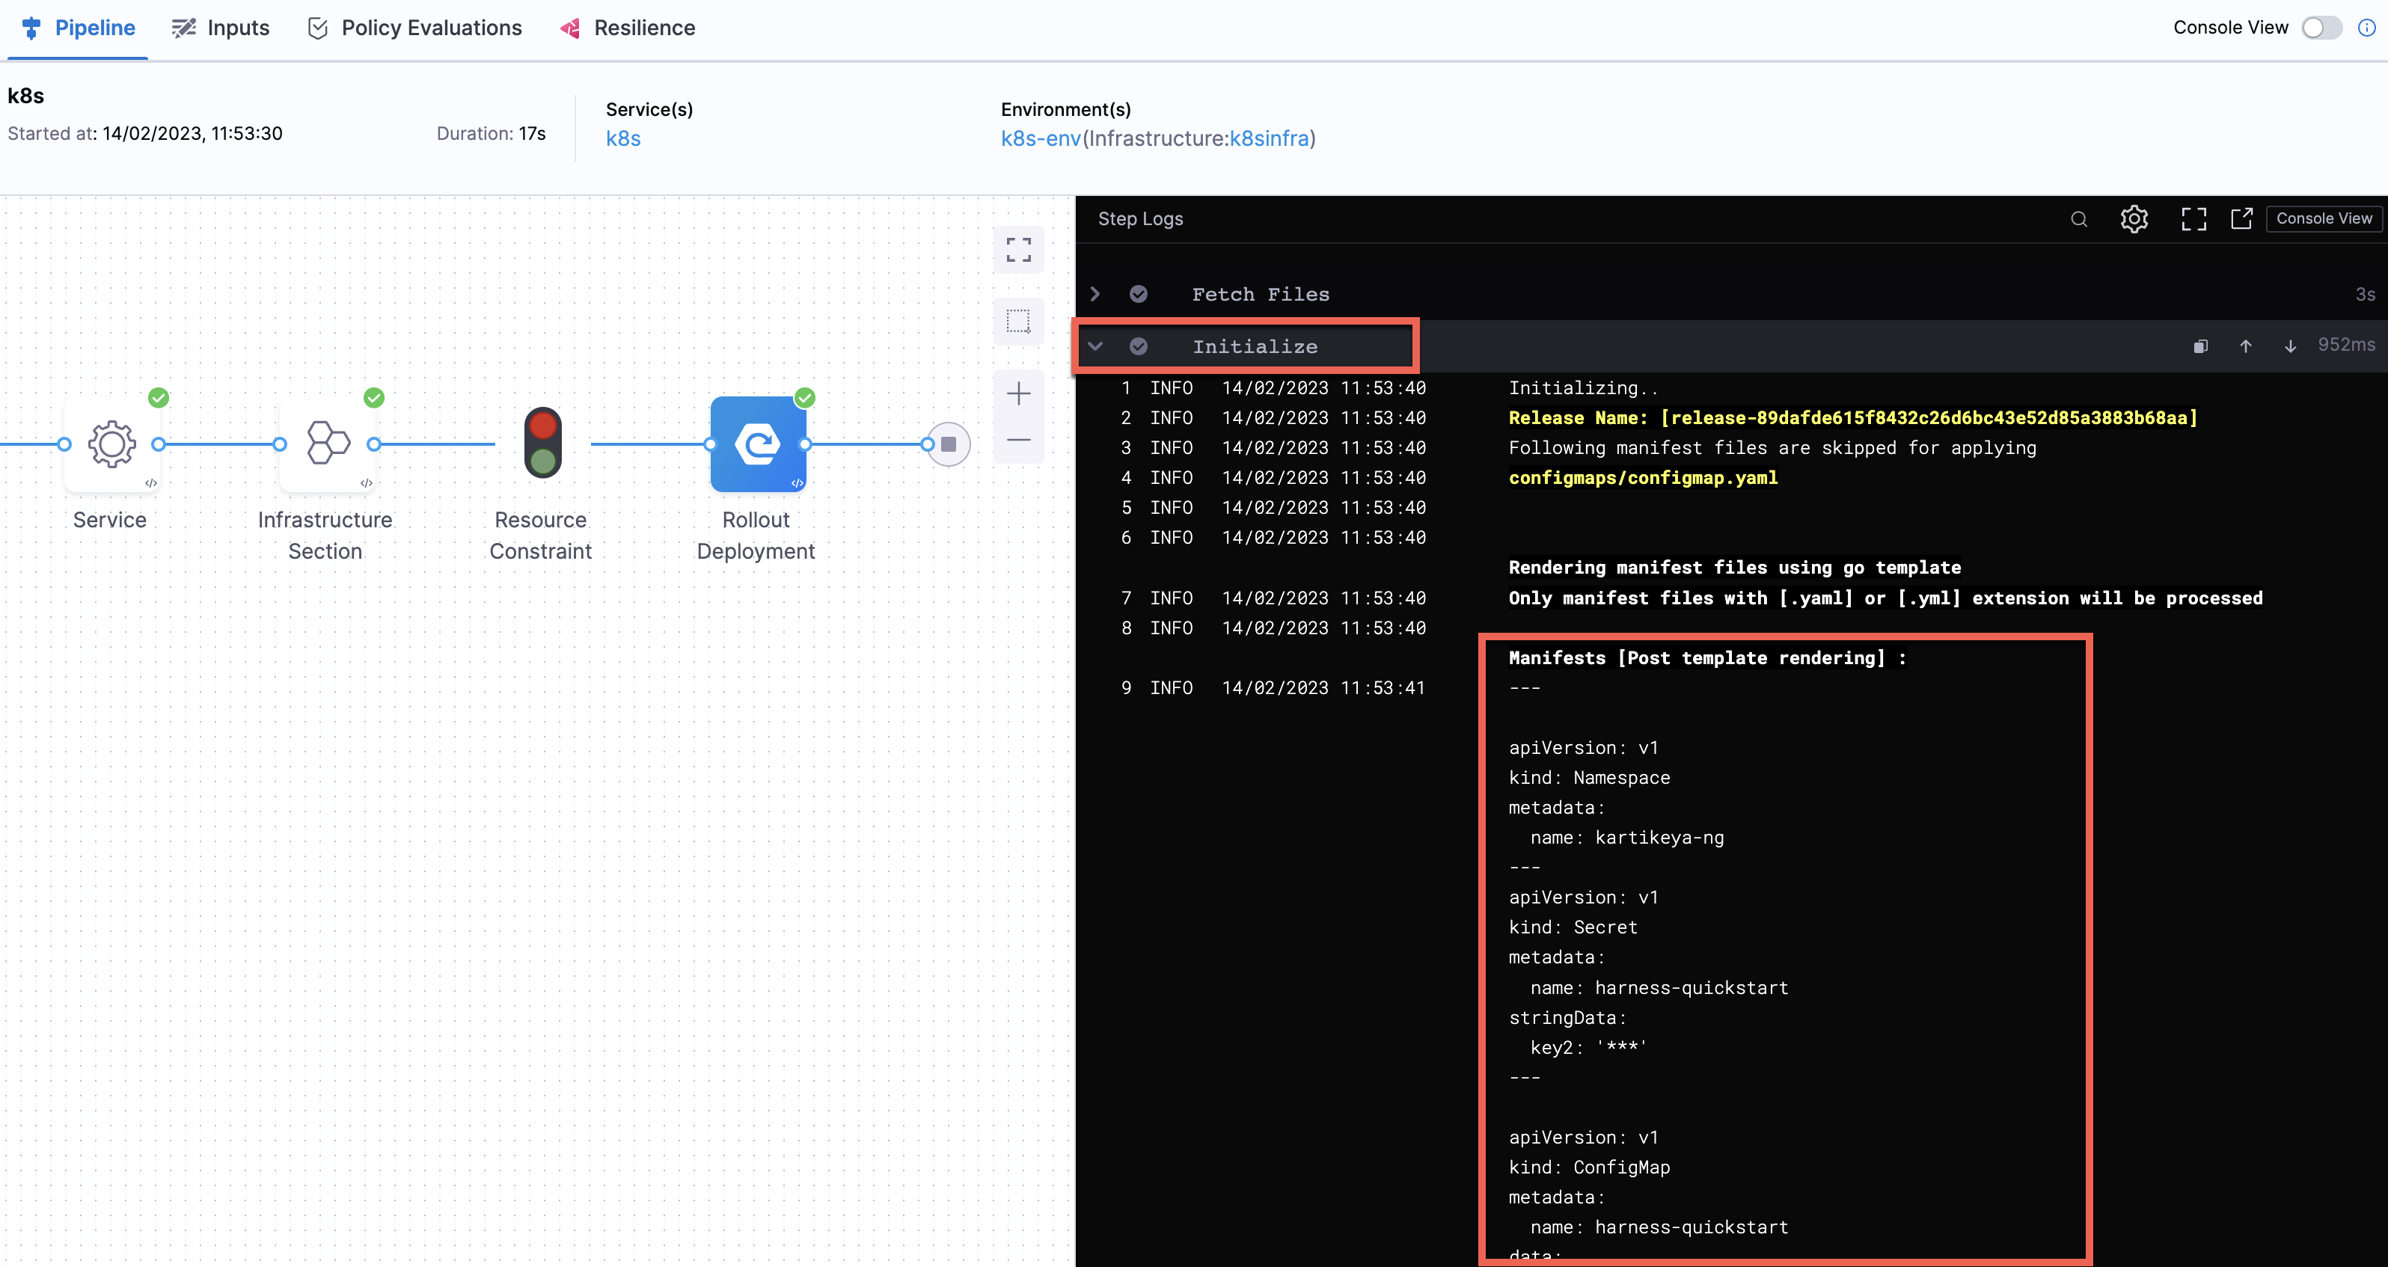Zoom out of pipeline graph
This screenshot has width=2388, height=1267.
pos(1019,441)
